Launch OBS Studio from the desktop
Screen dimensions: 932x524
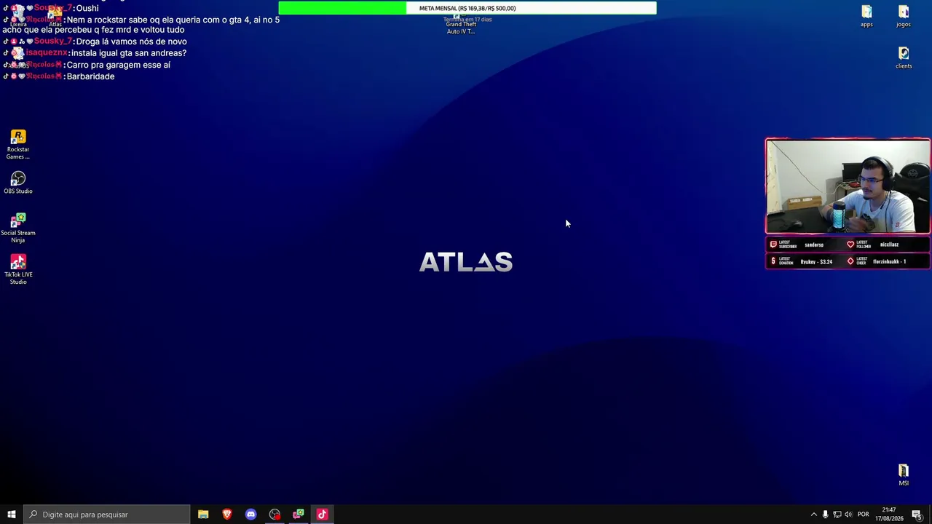coord(18,183)
